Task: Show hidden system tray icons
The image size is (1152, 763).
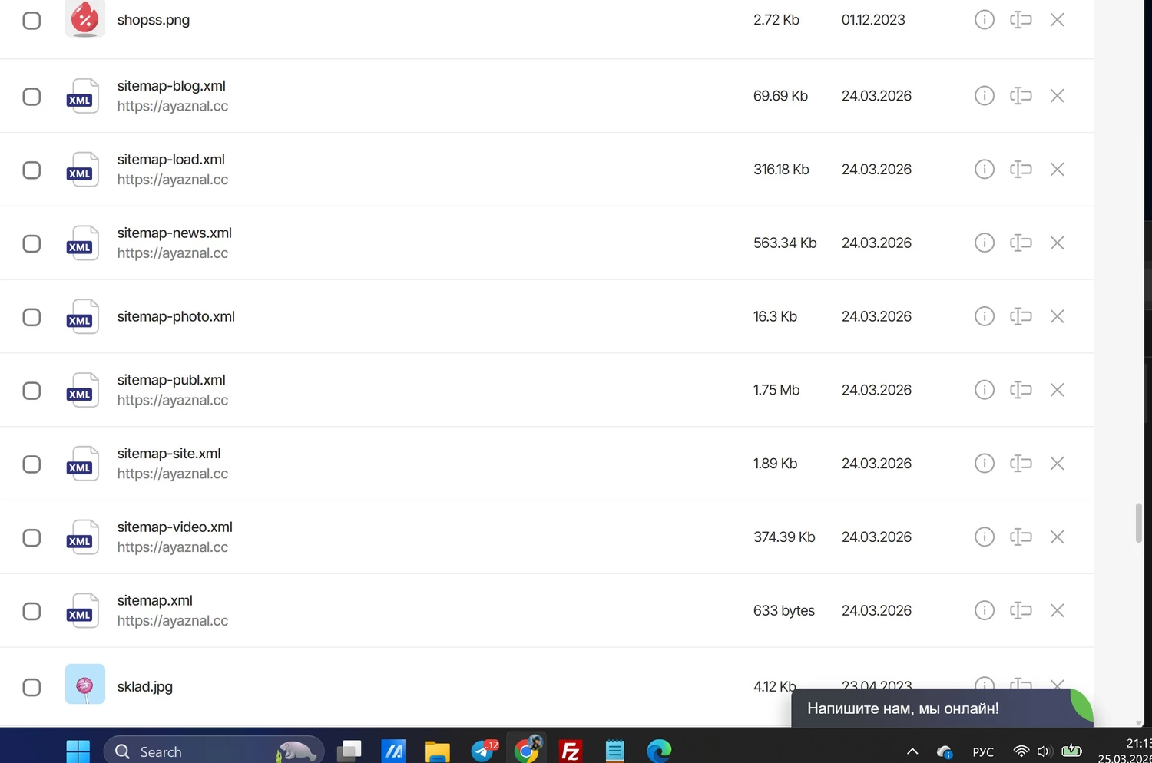Action: click(912, 751)
